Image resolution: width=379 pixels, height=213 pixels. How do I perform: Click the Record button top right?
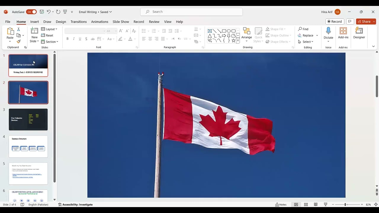click(334, 22)
